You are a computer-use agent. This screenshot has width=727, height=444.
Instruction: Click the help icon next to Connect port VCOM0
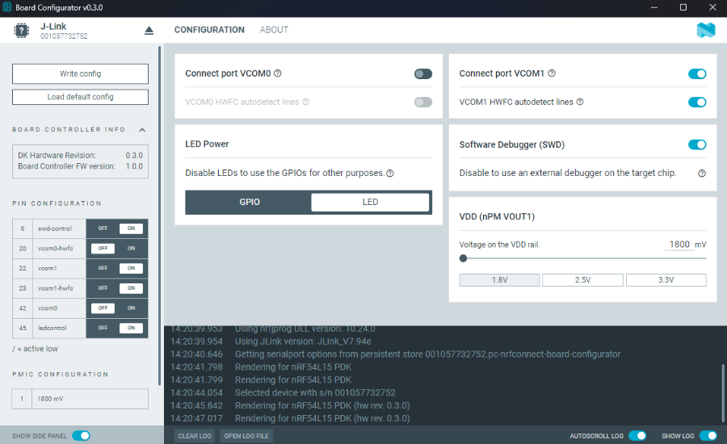(277, 73)
